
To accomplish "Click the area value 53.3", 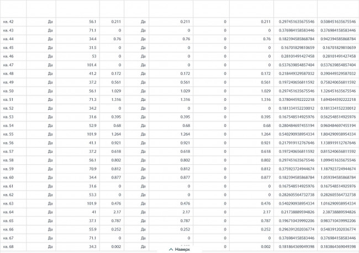I will coord(93,195).
